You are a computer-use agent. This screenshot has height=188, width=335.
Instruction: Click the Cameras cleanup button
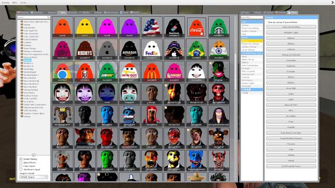[x=291, y=49]
